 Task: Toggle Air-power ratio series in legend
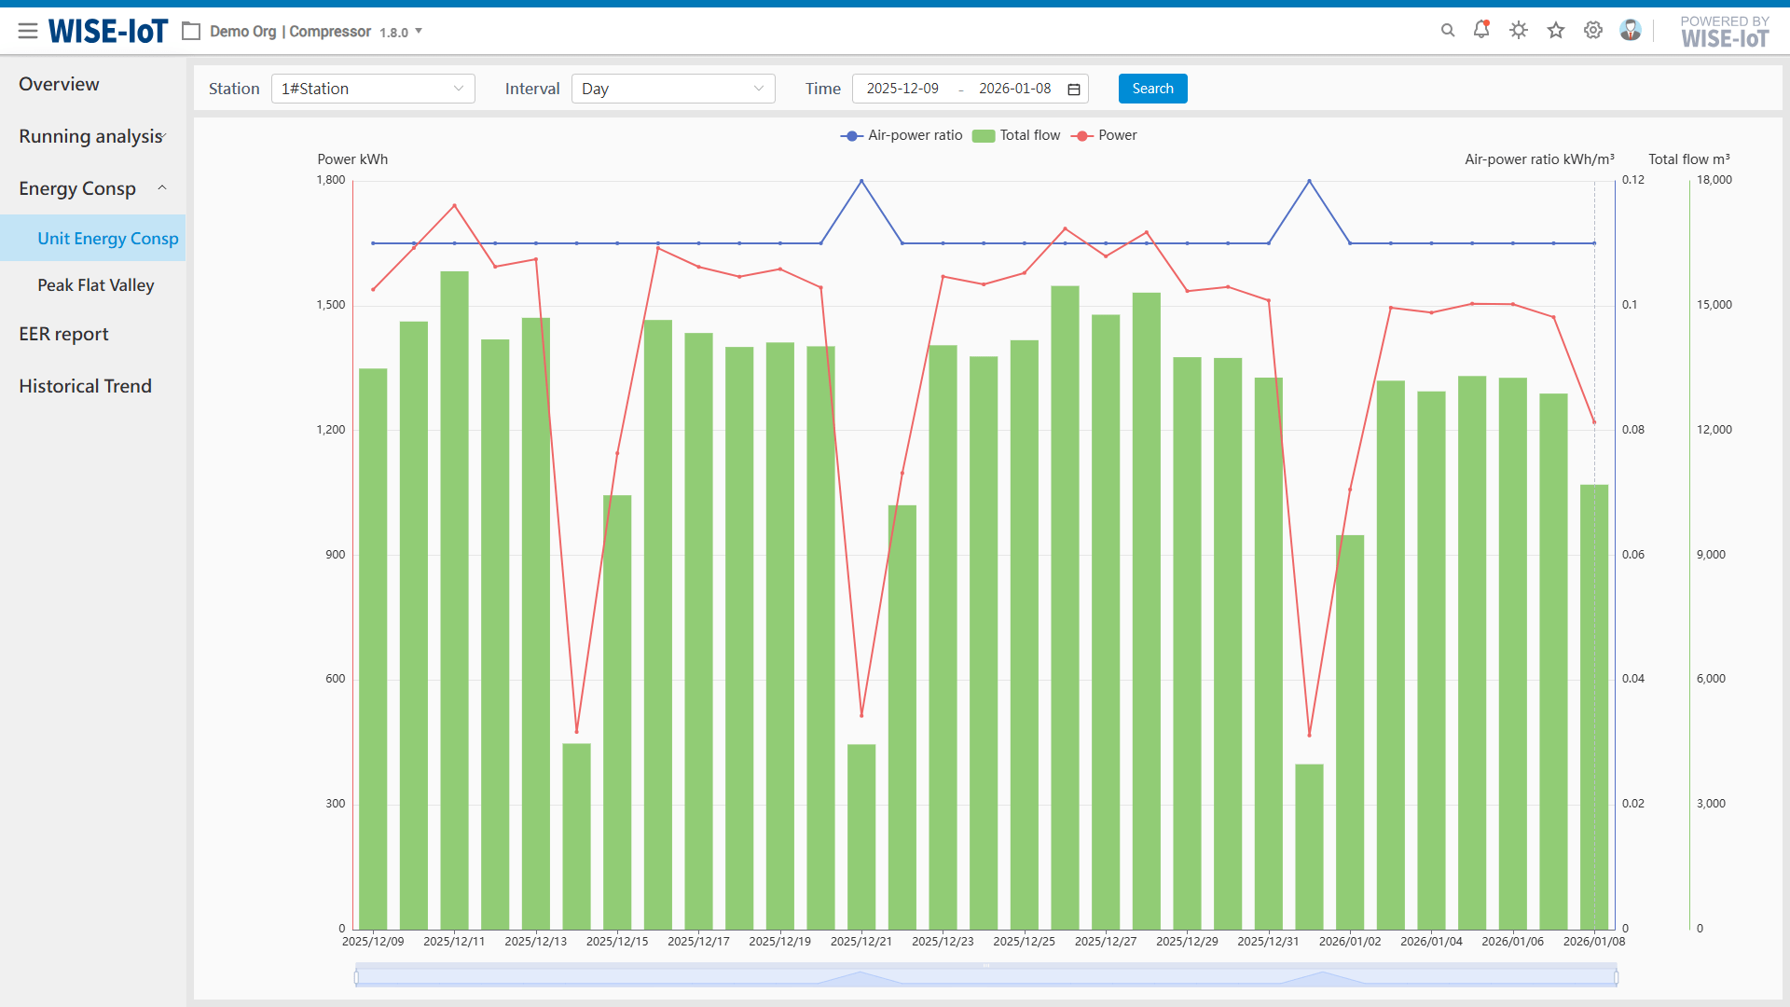click(x=901, y=135)
